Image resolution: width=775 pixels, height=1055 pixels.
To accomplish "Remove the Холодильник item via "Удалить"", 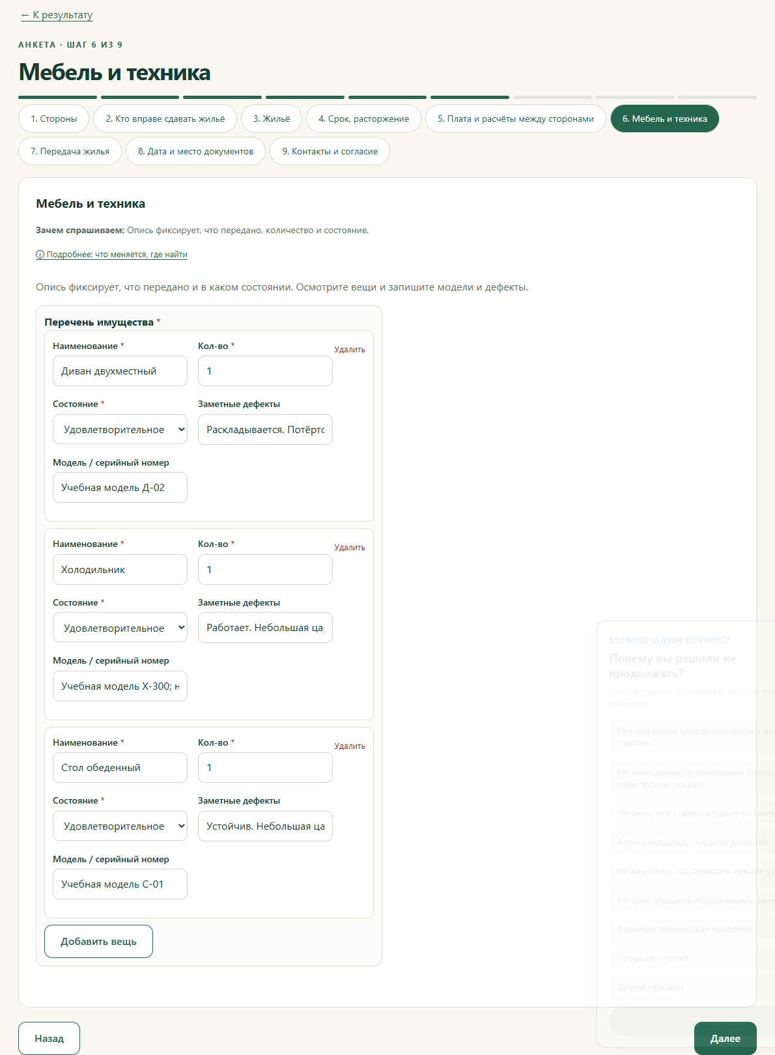I will click(x=350, y=548).
